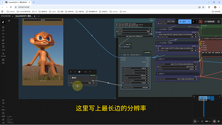This screenshot has height=125, width=222.
Task: Toggle collapse dot on second LoRA loader node
Action: [x=157, y=43]
